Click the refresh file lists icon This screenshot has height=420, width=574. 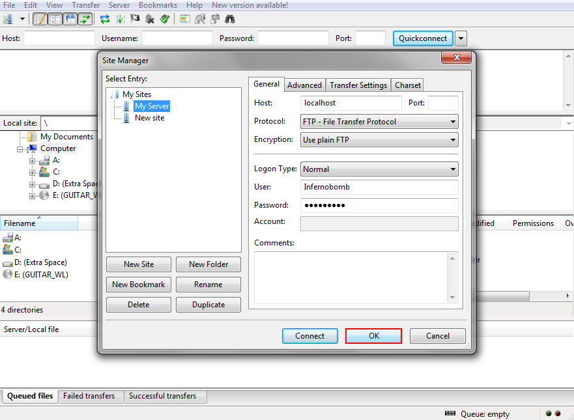click(x=105, y=19)
